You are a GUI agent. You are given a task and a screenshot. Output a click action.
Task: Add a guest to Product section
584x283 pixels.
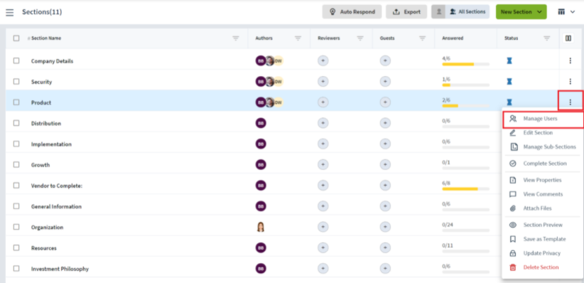point(385,102)
